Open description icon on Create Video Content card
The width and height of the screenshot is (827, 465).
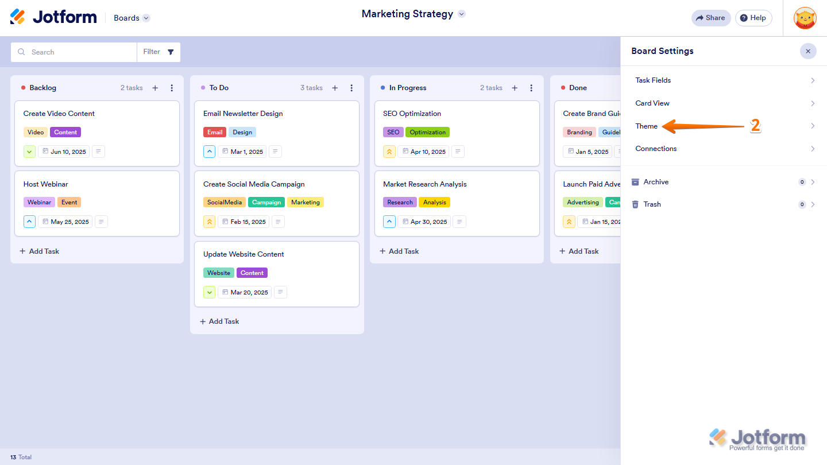pos(98,152)
